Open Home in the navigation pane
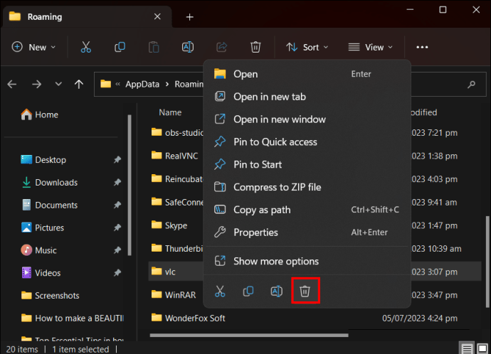Viewport: 491px width, 354px height. click(39, 114)
